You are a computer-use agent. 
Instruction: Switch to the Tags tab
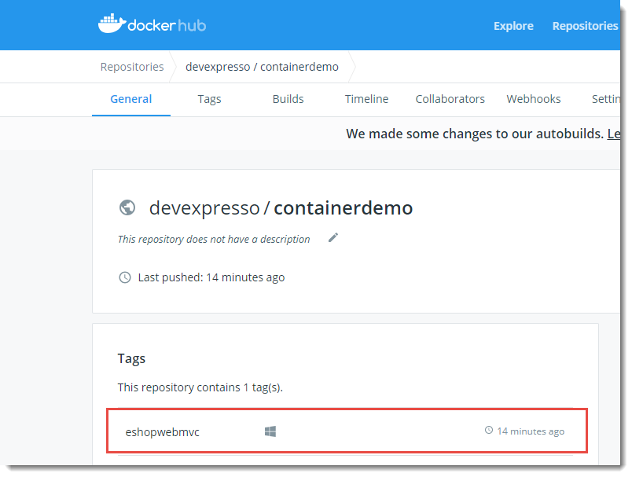(x=209, y=99)
